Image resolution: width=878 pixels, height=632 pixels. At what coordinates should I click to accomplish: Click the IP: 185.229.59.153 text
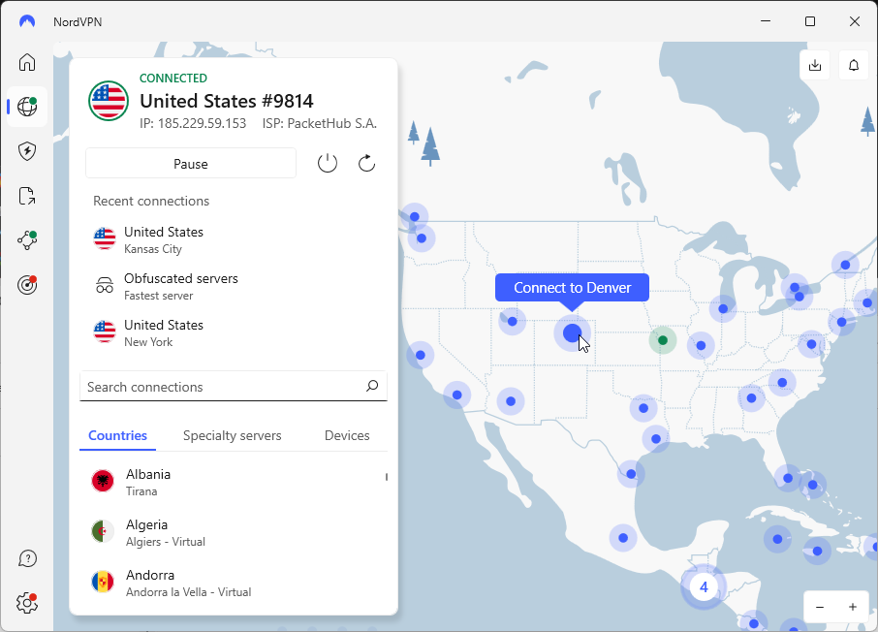tap(193, 123)
